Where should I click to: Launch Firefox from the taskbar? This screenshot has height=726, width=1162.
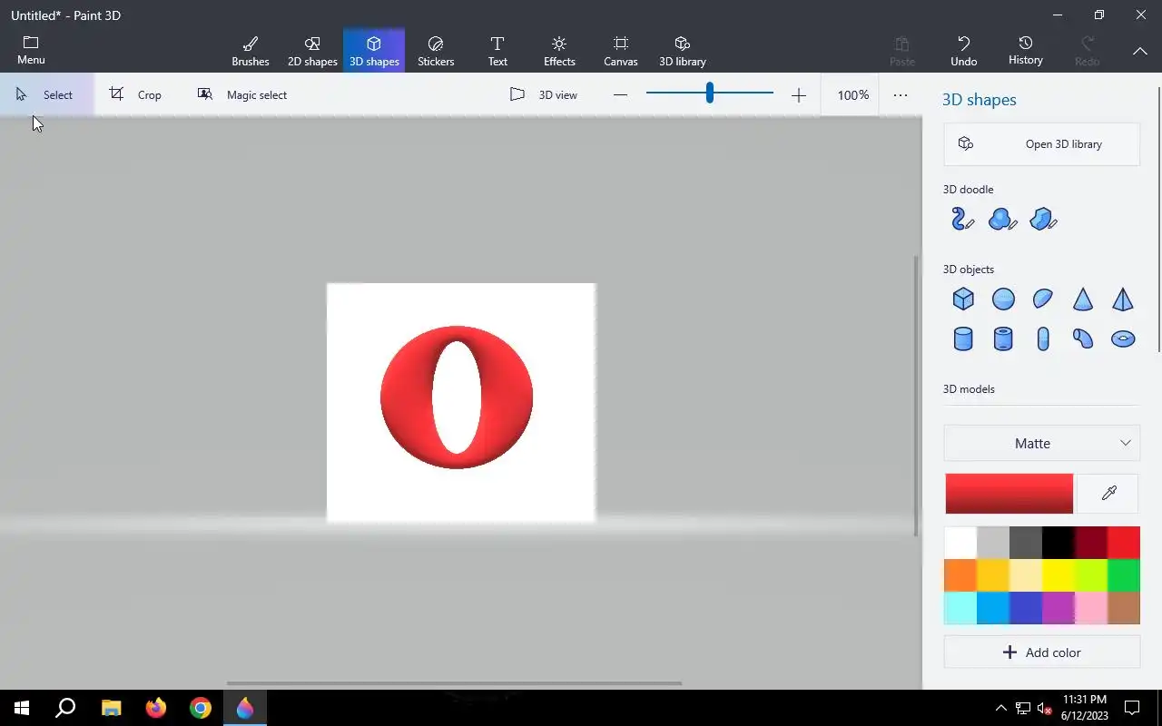(x=156, y=708)
